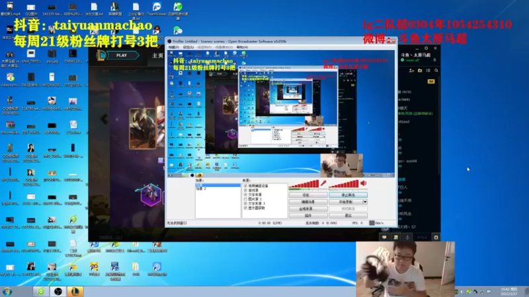Open the 主页 tab in League client

point(157,55)
